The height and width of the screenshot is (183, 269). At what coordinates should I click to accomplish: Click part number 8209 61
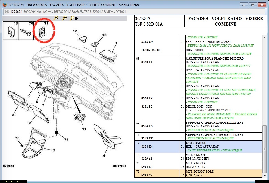[x=147, y=159]
